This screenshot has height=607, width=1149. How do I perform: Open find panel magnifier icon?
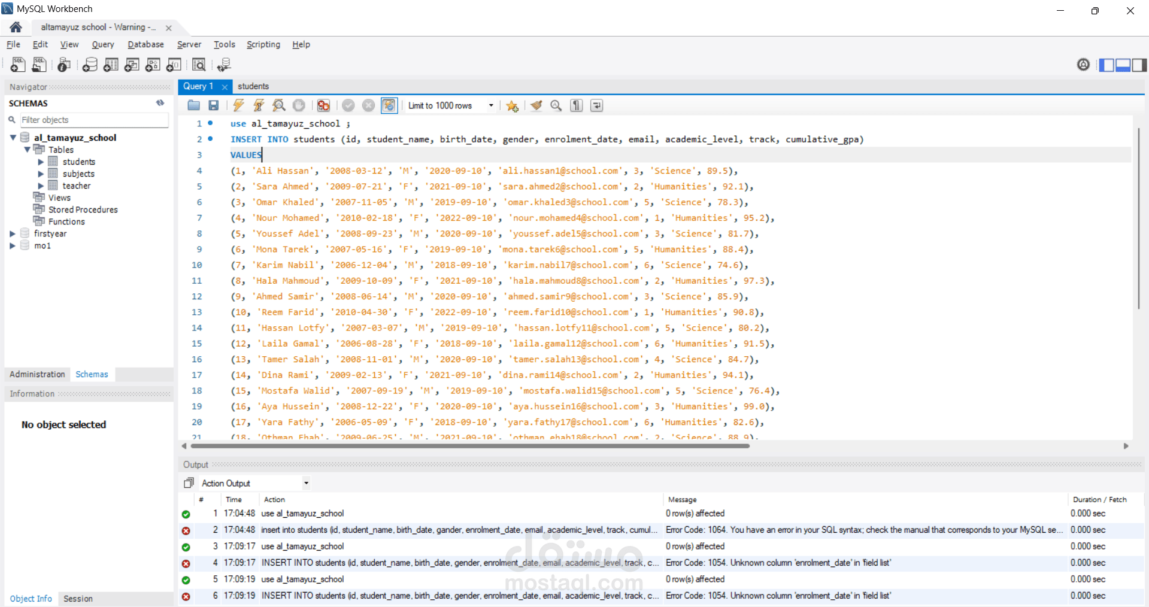point(556,105)
